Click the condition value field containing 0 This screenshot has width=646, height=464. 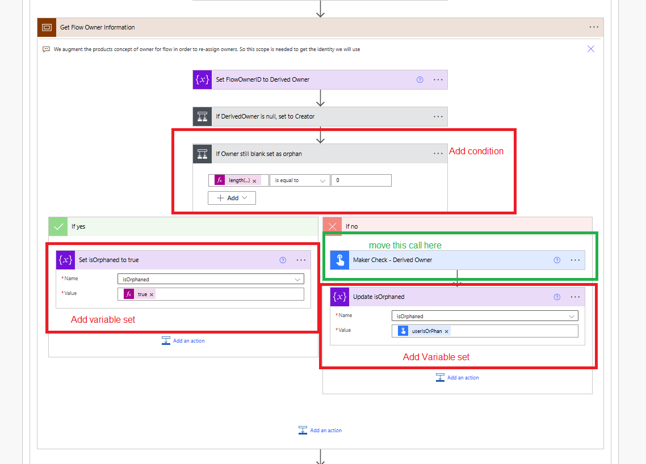point(361,180)
